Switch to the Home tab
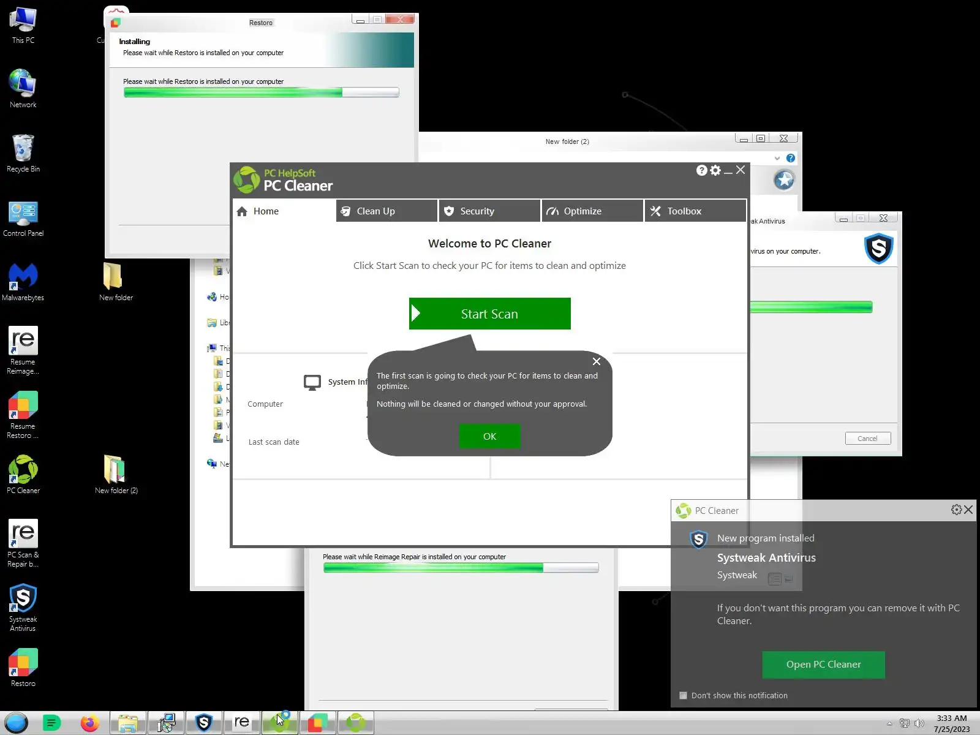 click(284, 211)
